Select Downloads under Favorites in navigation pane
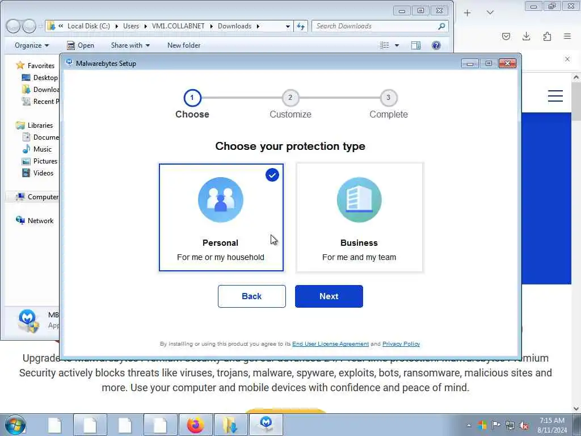 [x=40, y=89]
